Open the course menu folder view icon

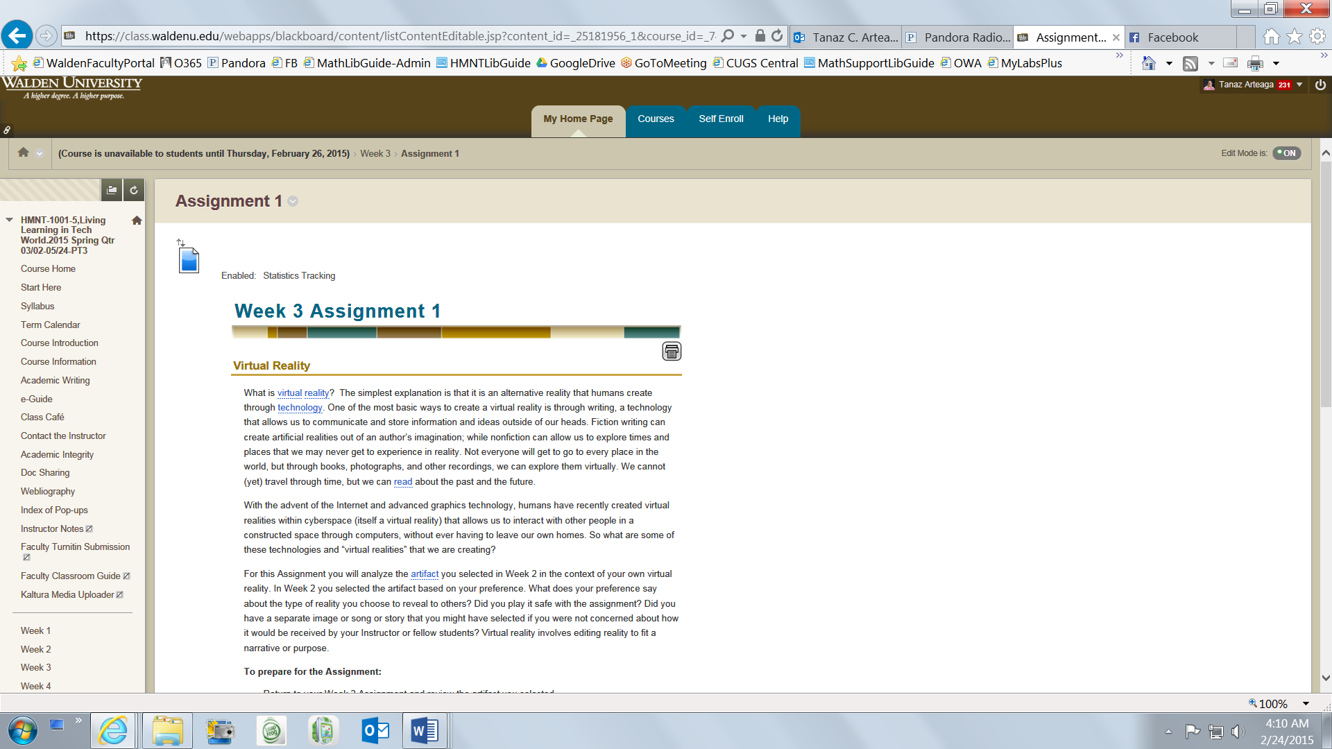(x=111, y=189)
